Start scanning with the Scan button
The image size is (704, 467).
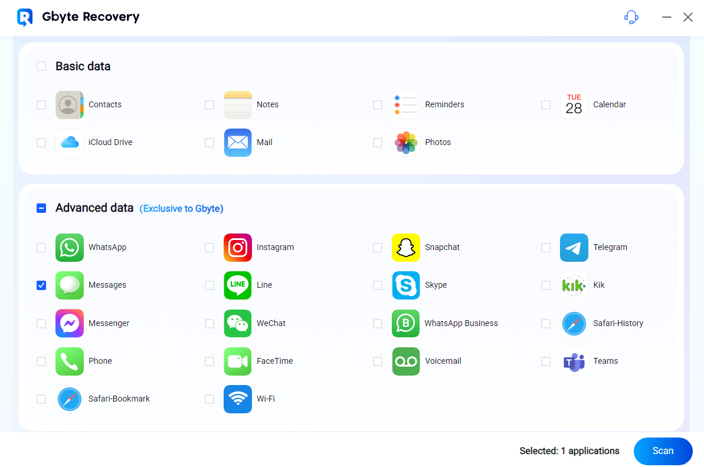[x=663, y=451]
